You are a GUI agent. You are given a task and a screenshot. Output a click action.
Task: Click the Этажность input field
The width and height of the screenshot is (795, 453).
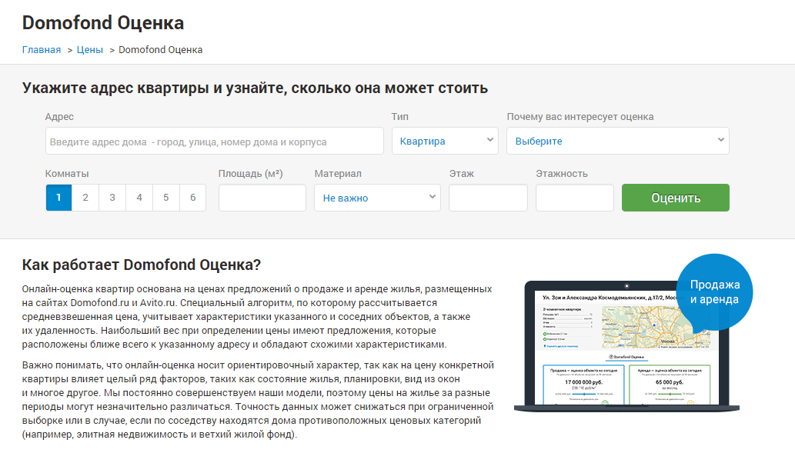pos(574,198)
